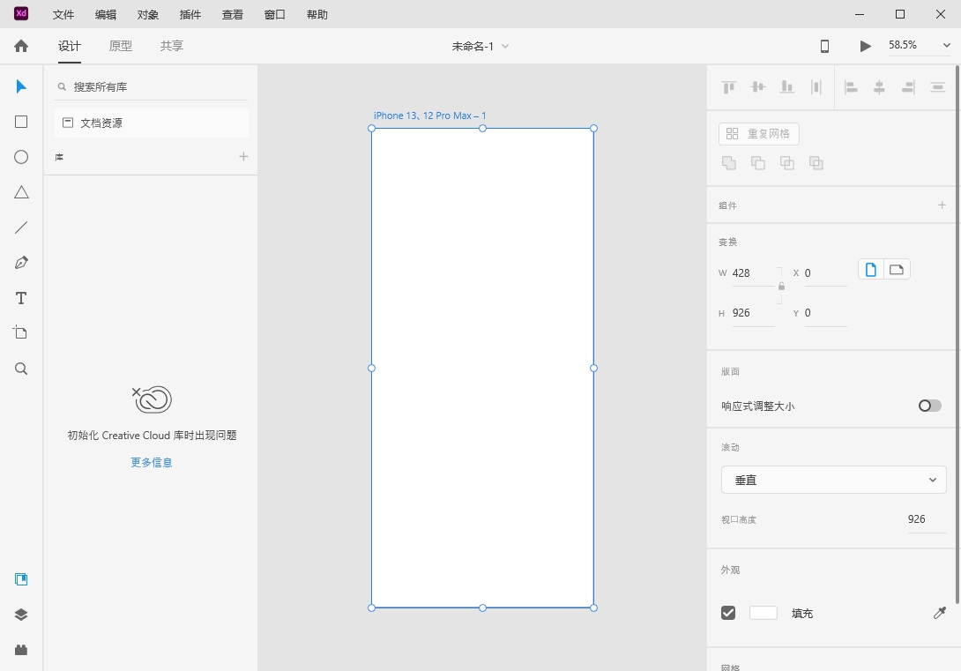Select the Polygon triangle tool
Screen dimensions: 961x671
point(21,192)
